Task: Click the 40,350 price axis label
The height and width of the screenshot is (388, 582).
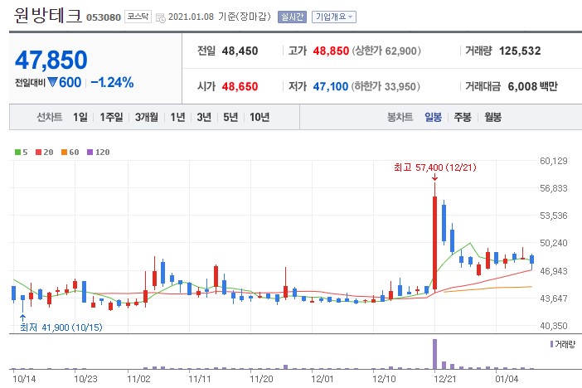Action: click(554, 326)
